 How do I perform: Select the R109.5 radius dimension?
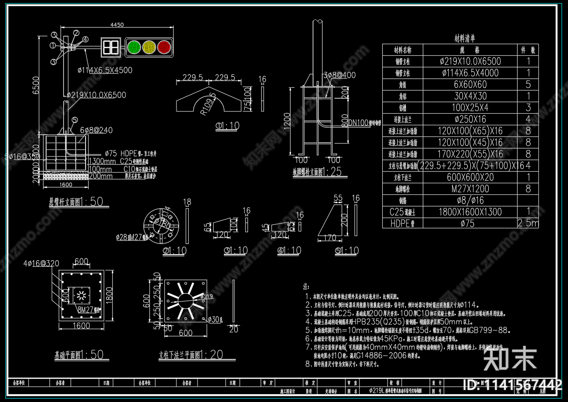209,104
